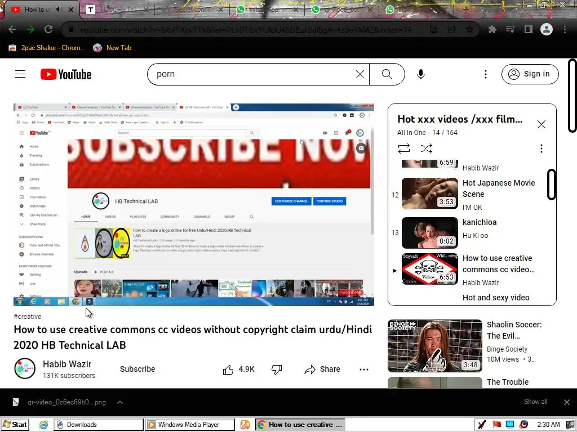Viewport: 577px width, 432px height.
Task: Close the downloads bar
Action: tap(567, 402)
